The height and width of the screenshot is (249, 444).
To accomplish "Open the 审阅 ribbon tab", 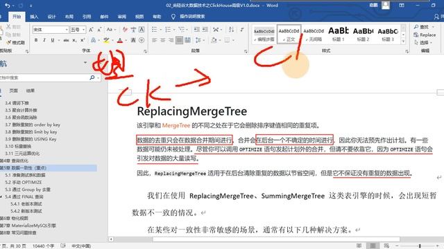I will (x=122, y=17).
